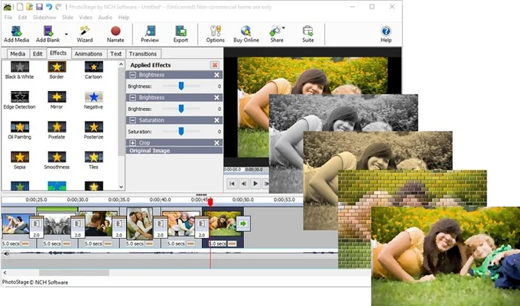The width and height of the screenshot is (520, 306).
Task: Open the slideshow Wizard
Action: [x=85, y=34]
